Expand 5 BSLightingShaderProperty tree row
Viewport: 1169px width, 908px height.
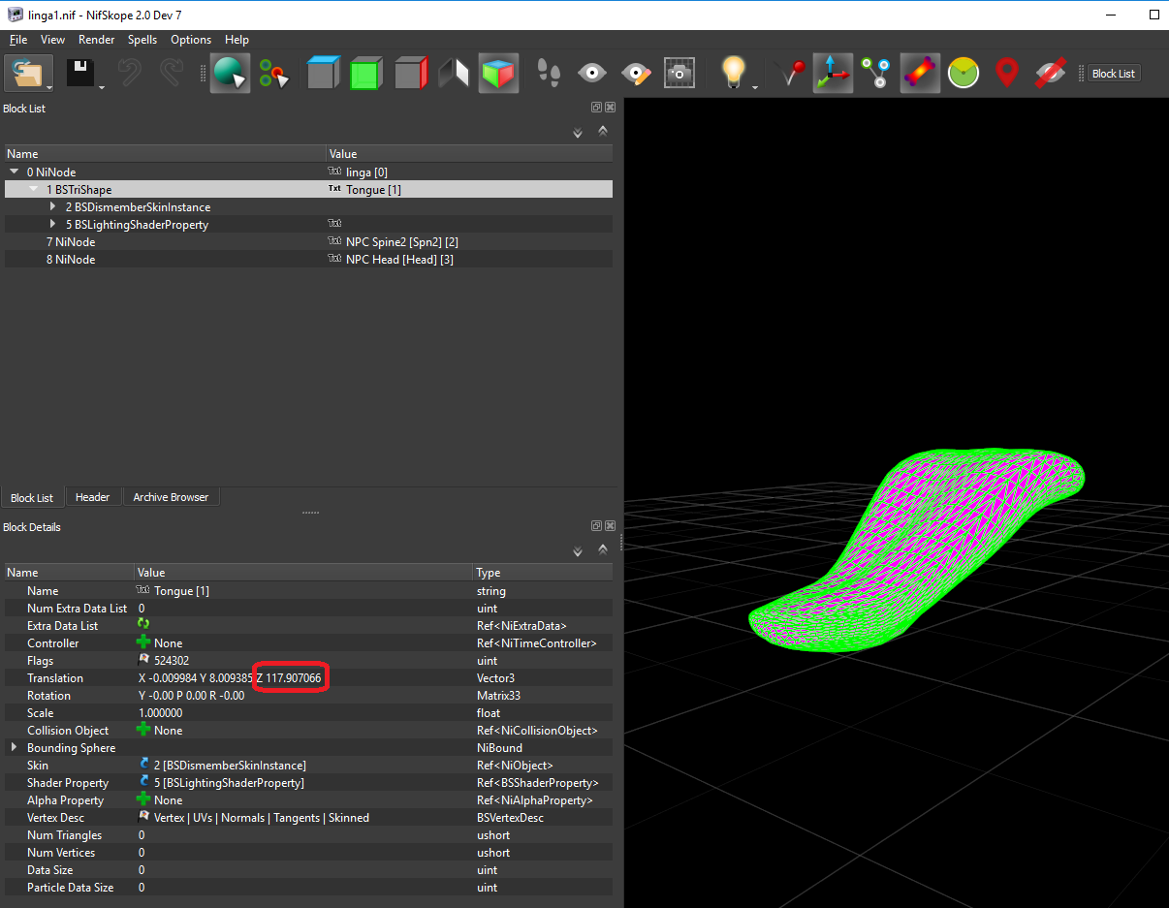pos(53,224)
